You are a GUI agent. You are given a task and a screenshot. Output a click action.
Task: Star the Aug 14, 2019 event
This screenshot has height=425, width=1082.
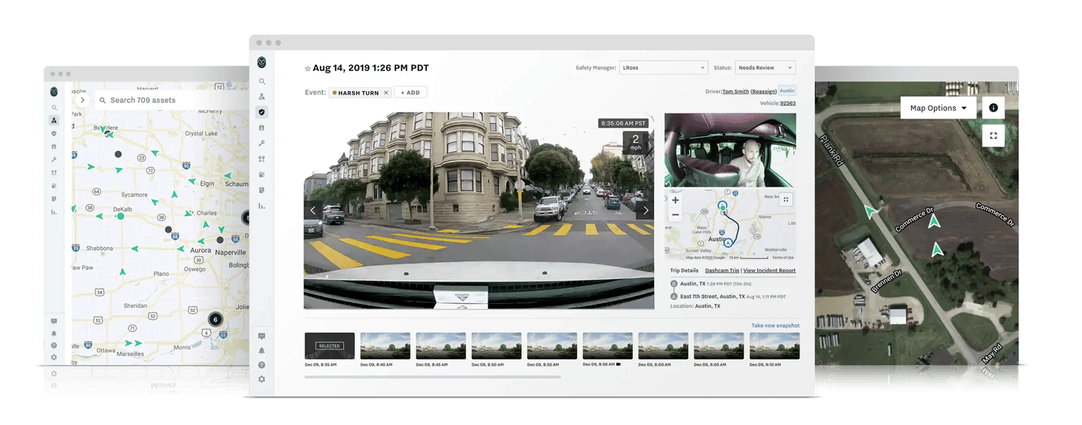coord(307,68)
